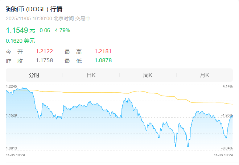The height and width of the screenshot is (165, 239).
Task: Click the 11-06 10:29 end time label
Action: (223, 155)
